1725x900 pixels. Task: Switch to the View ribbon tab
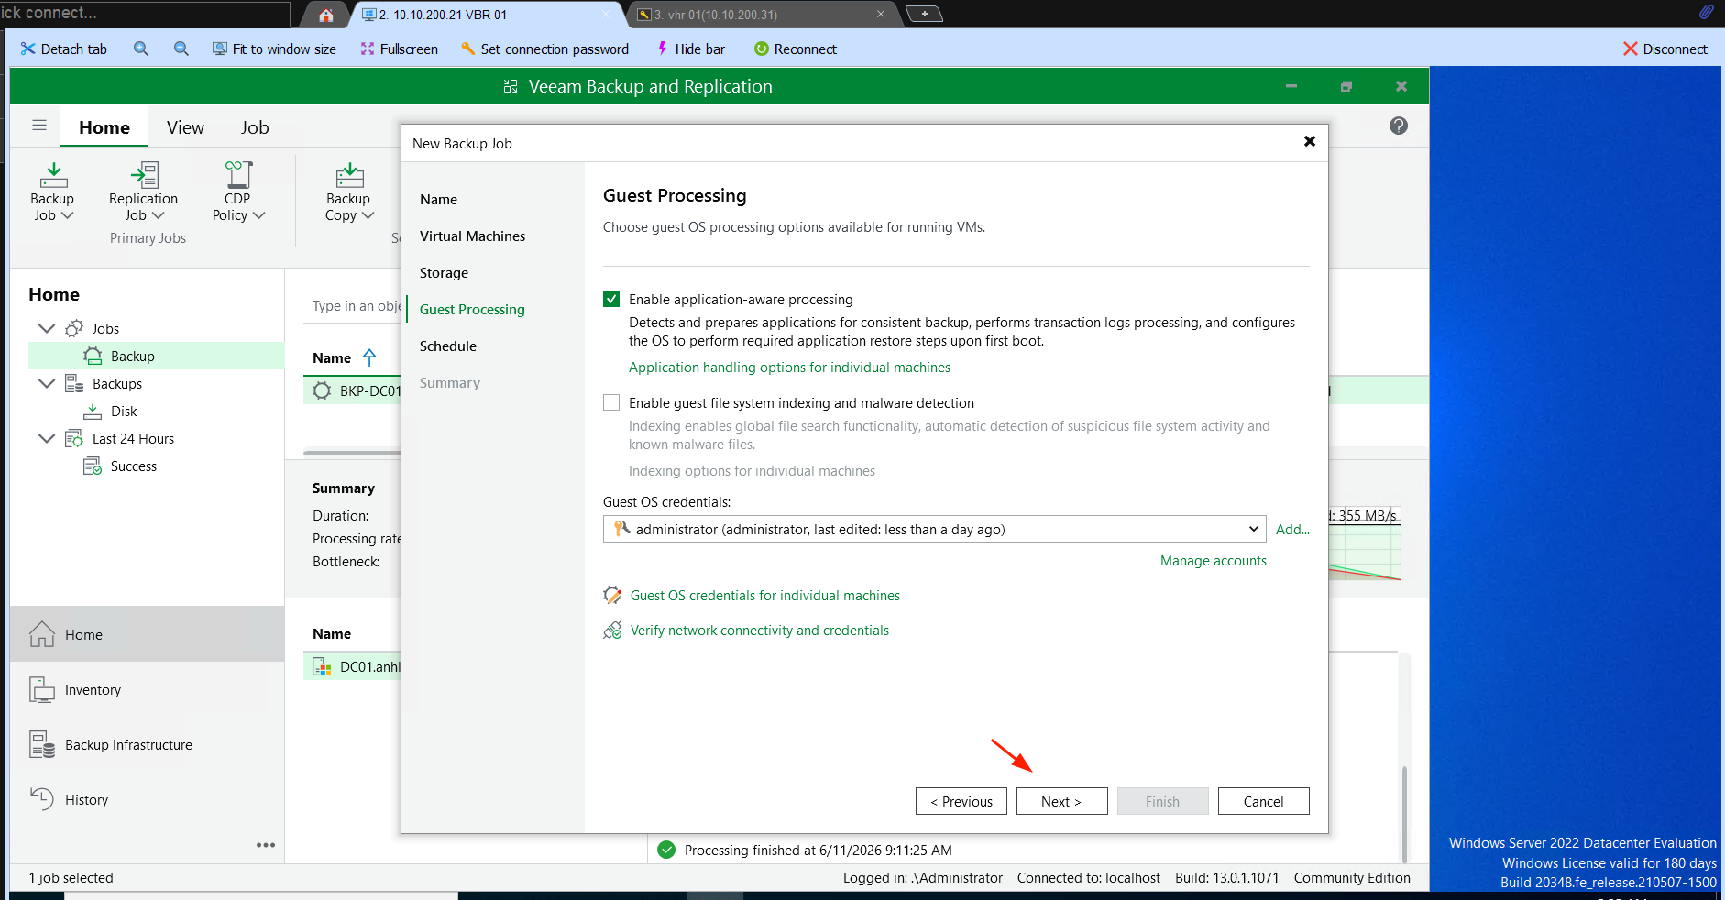pyautogui.click(x=185, y=127)
